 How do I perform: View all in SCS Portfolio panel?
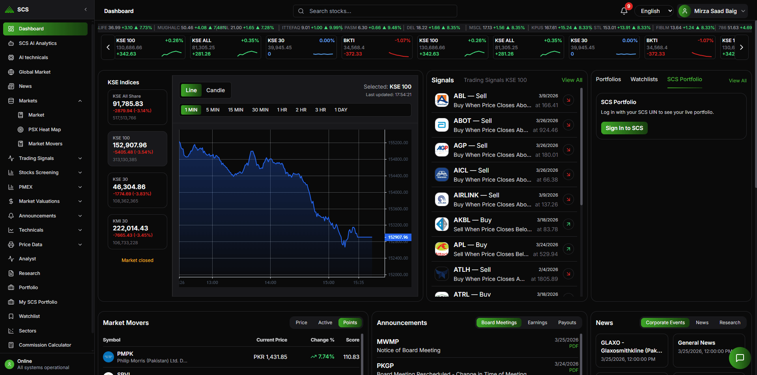[737, 81]
